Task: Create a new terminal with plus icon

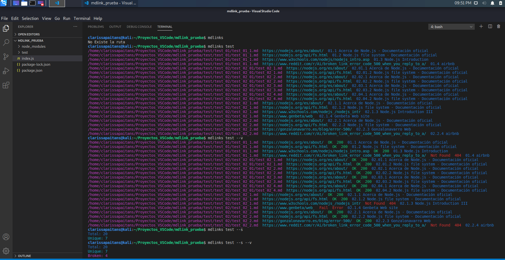Action: (x=481, y=26)
